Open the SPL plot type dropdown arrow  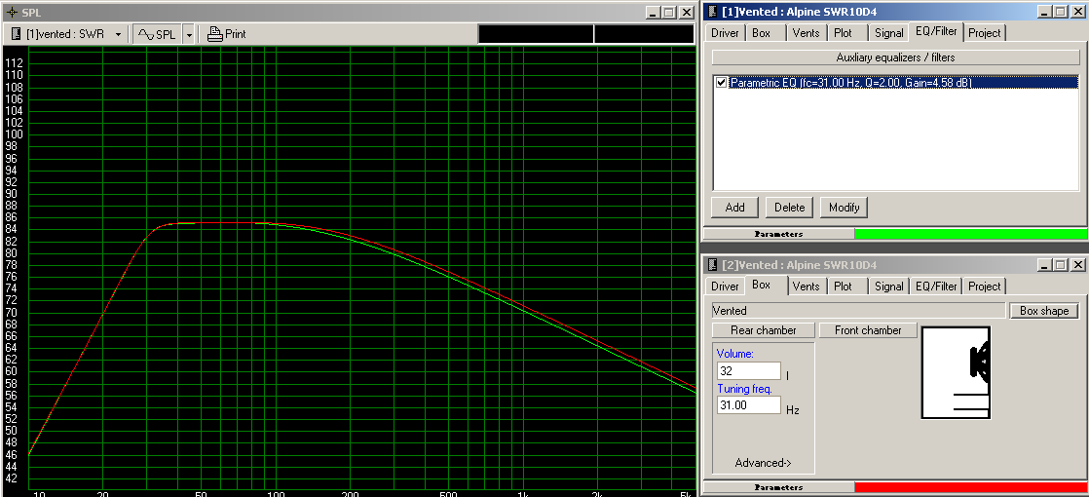coord(189,34)
